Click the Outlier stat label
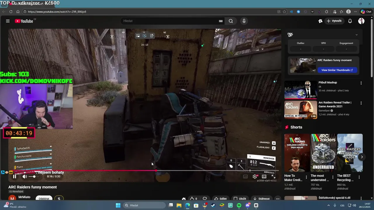Viewport: 374px width, 210px height. [300, 43]
